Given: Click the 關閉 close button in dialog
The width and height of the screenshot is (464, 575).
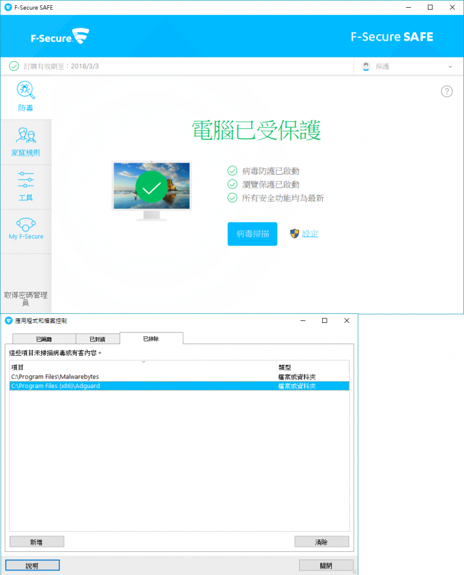Looking at the screenshot, I should coord(326,565).
